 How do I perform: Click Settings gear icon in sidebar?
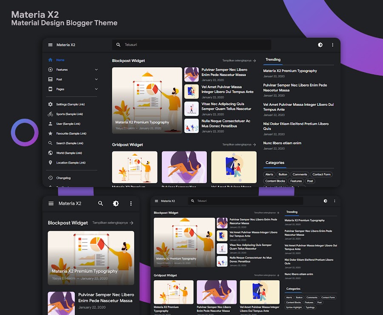point(50,104)
